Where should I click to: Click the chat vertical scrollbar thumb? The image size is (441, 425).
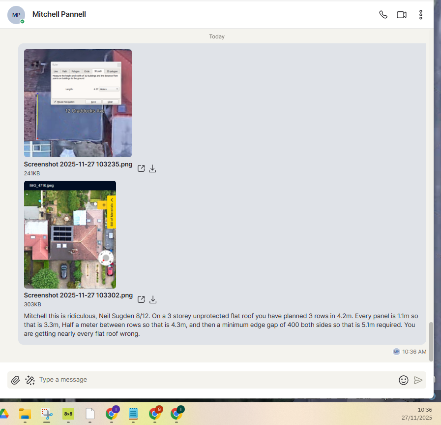point(432,342)
